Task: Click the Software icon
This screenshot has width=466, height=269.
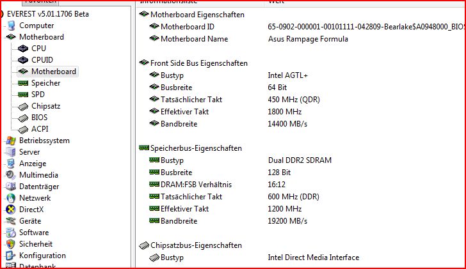Action: tap(11, 233)
